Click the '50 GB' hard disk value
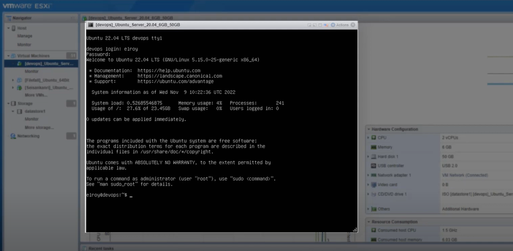Viewport: 513px width, 251px height. 447,157
